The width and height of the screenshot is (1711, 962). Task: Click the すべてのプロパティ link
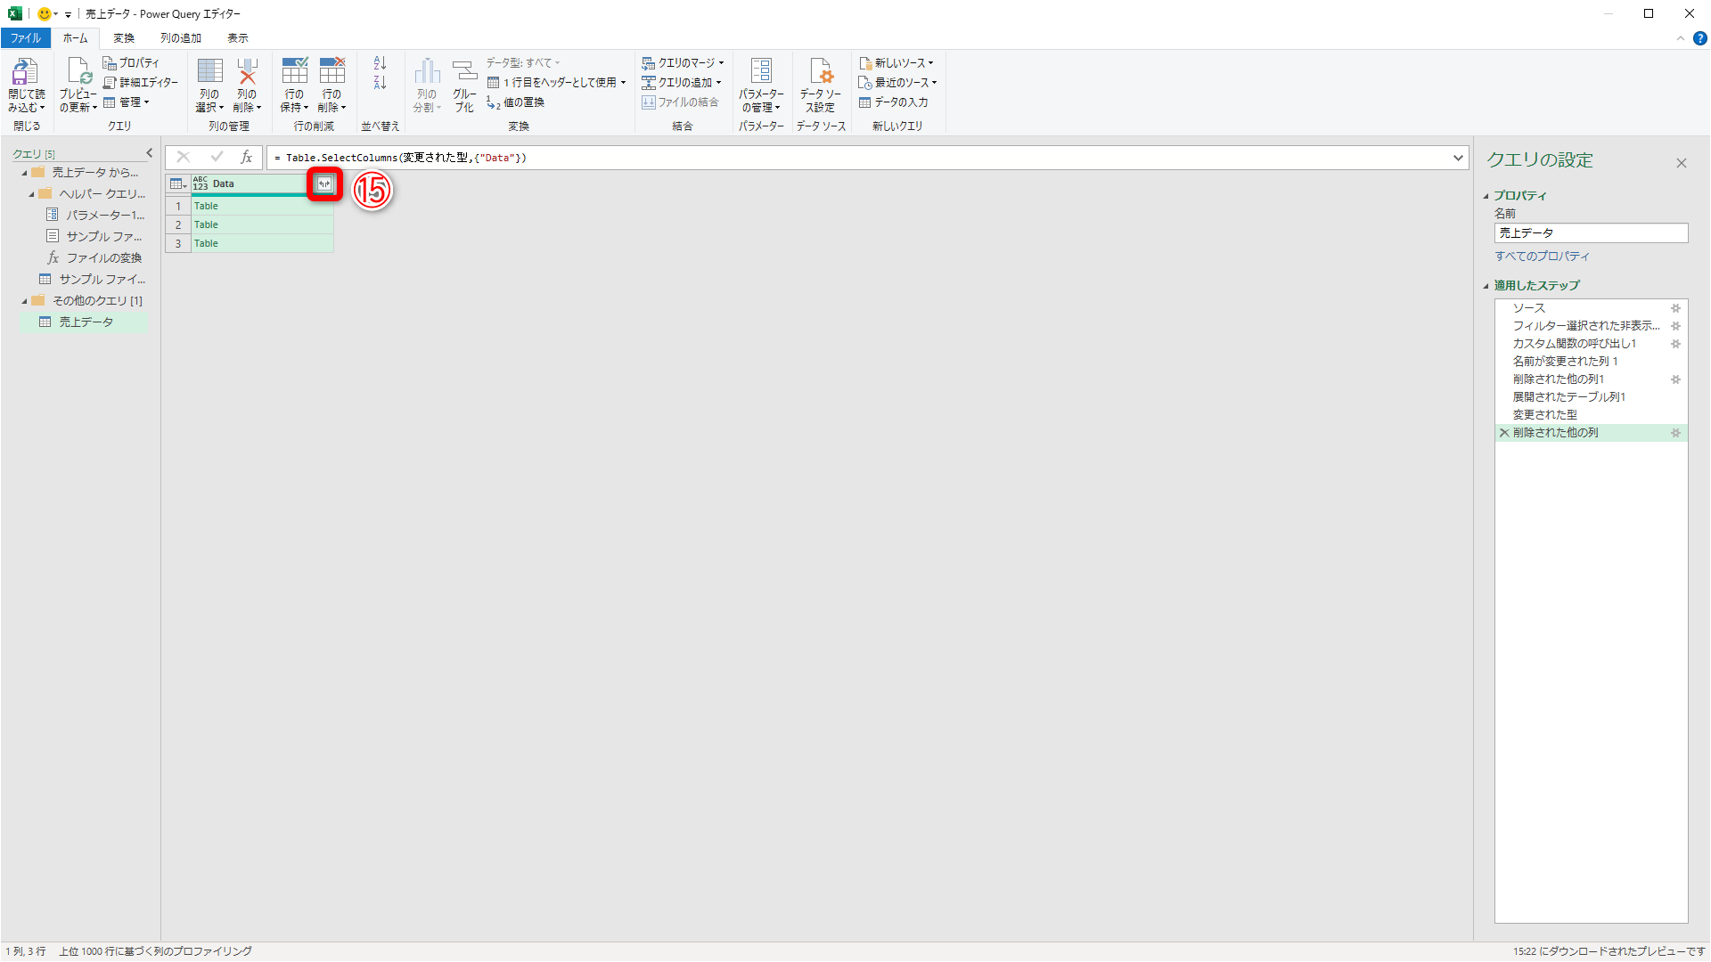click(x=1542, y=257)
